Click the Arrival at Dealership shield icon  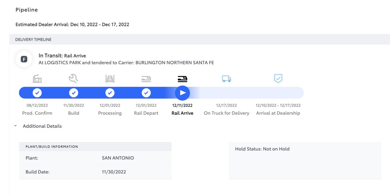click(x=278, y=79)
